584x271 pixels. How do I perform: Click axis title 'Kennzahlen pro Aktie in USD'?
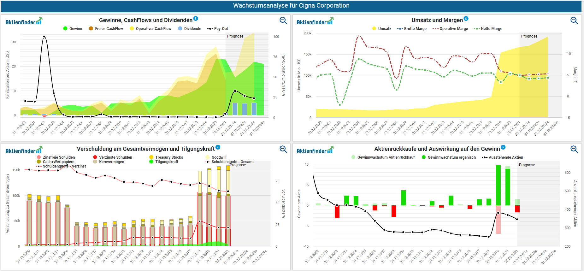pyautogui.click(x=8, y=75)
